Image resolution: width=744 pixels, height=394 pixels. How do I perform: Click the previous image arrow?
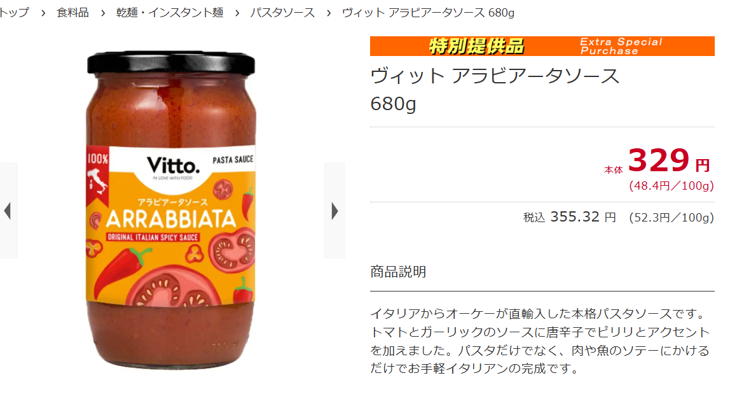[x=8, y=211]
